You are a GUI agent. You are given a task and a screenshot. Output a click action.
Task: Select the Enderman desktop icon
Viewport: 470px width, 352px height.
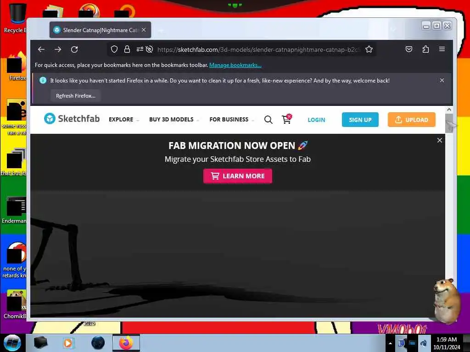coord(14,210)
